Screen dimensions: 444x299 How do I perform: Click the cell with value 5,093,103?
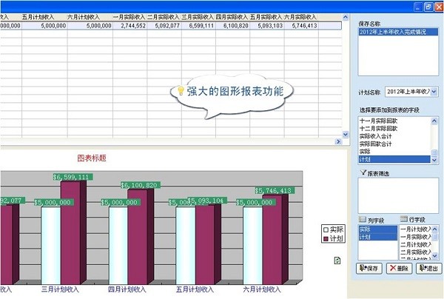pyautogui.click(x=266, y=26)
